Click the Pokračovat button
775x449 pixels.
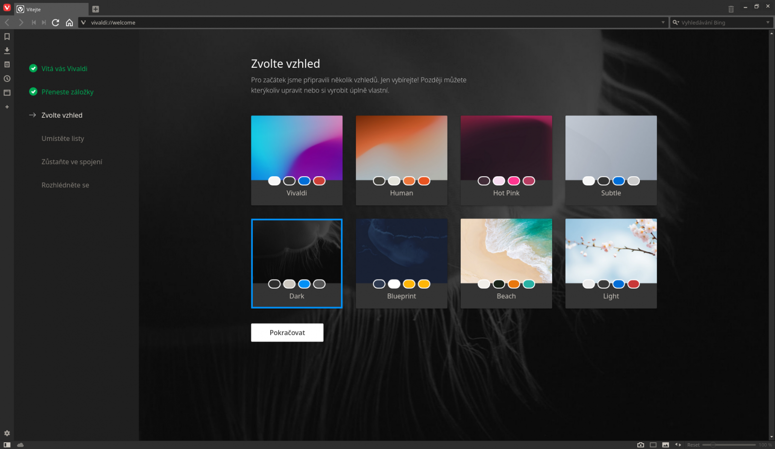(287, 332)
